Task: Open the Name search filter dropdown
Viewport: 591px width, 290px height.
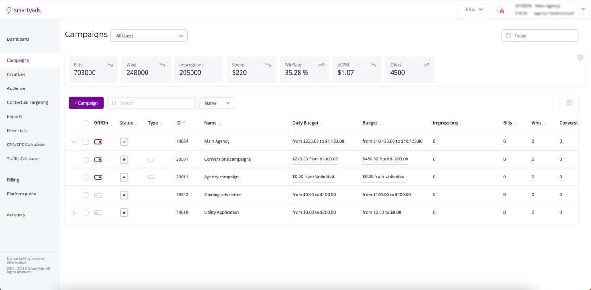Action: point(216,103)
